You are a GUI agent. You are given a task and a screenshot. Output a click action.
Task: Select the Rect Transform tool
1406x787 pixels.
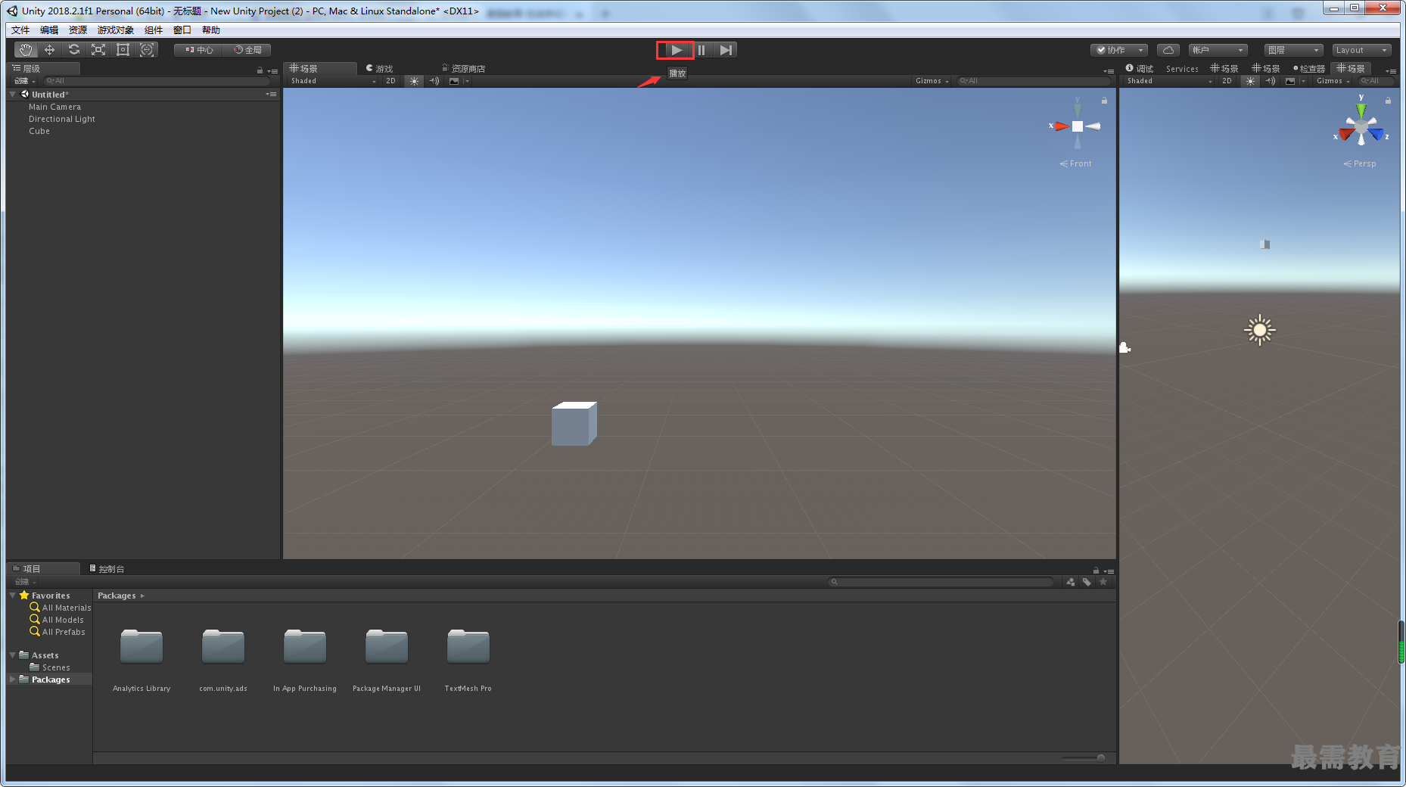pos(123,50)
